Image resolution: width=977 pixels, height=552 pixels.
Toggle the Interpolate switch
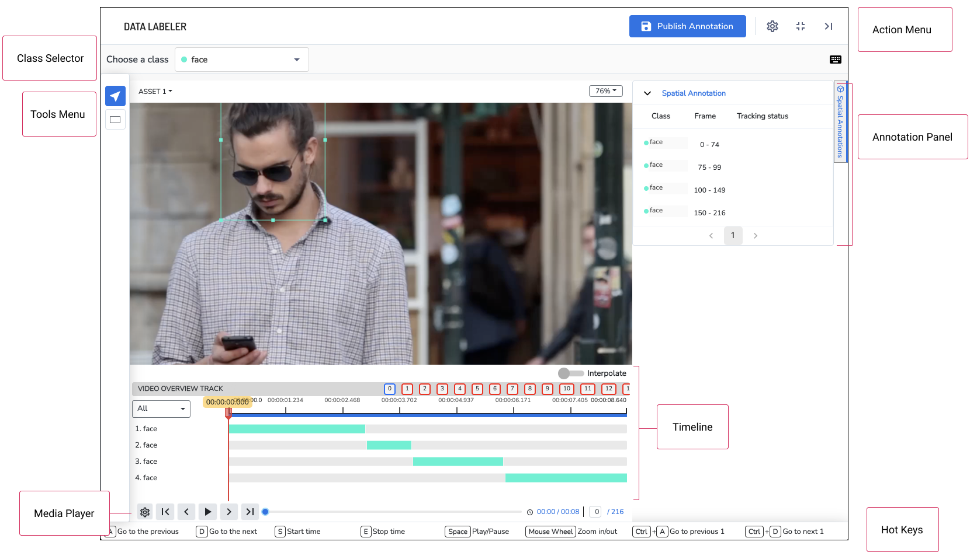570,373
